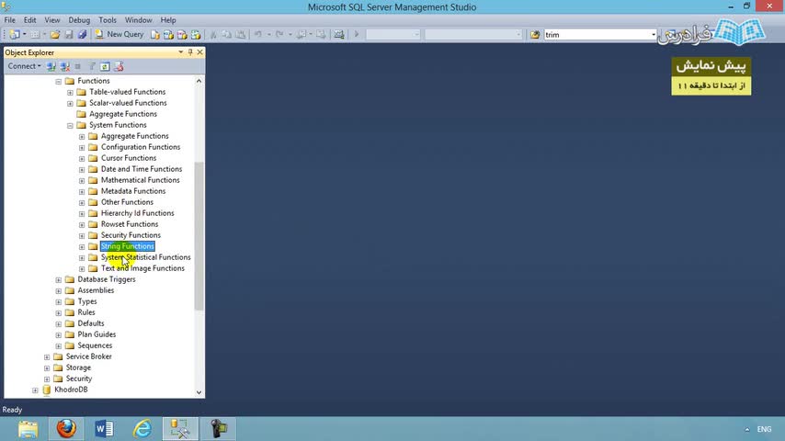This screenshot has width=785, height=441.
Task: Select Hierarchy Id Functions folder
Action: coord(138,213)
